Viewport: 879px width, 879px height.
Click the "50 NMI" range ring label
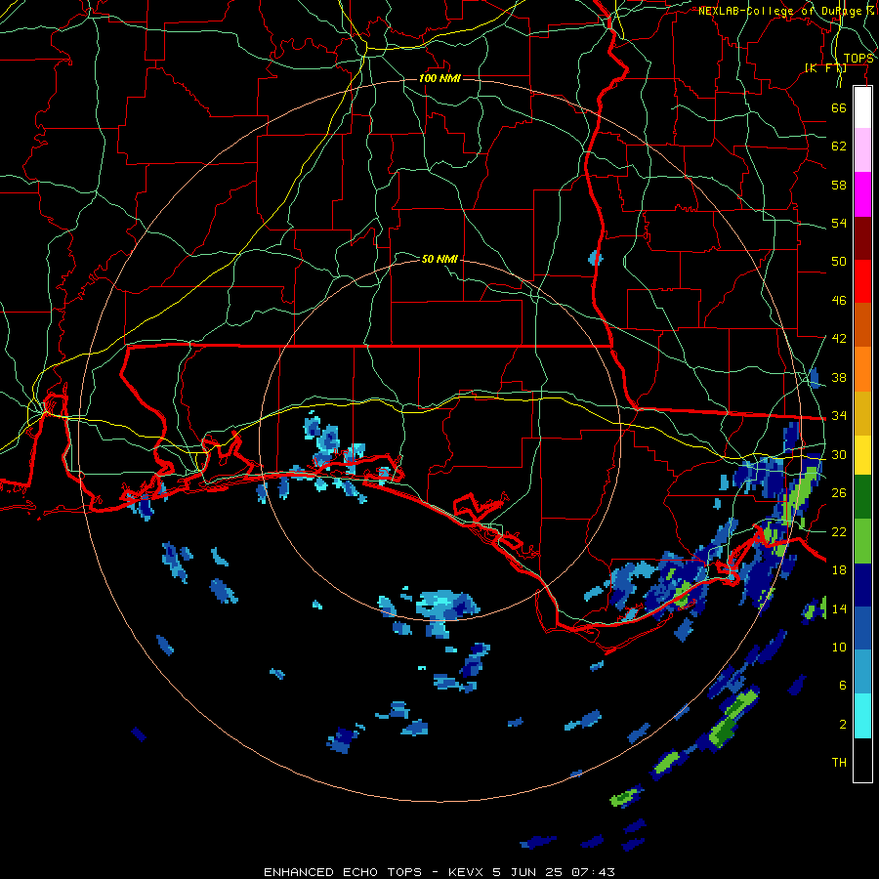coord(439,259)
